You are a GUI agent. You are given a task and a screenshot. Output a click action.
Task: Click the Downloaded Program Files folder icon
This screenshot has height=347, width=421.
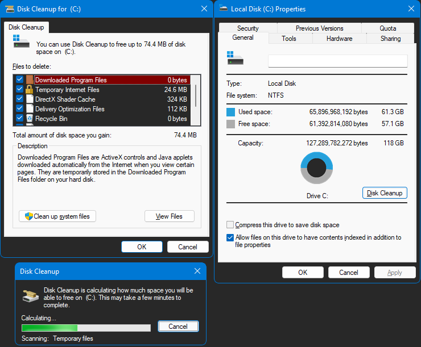pos(30,80)
